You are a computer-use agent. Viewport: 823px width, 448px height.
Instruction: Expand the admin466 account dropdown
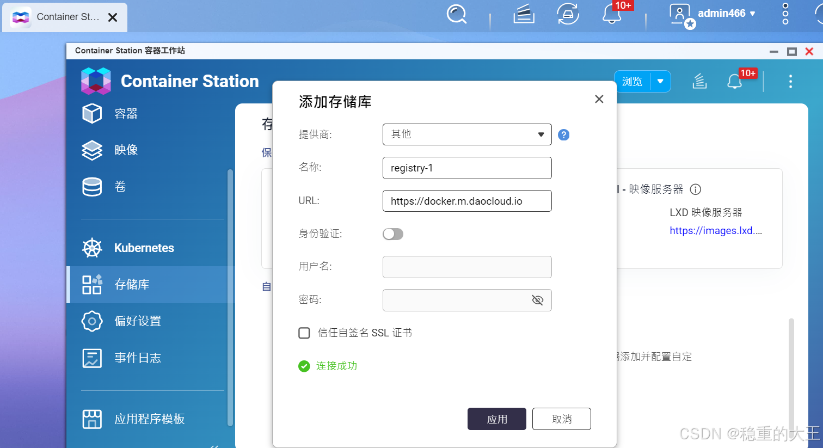[x=753, y=14]
